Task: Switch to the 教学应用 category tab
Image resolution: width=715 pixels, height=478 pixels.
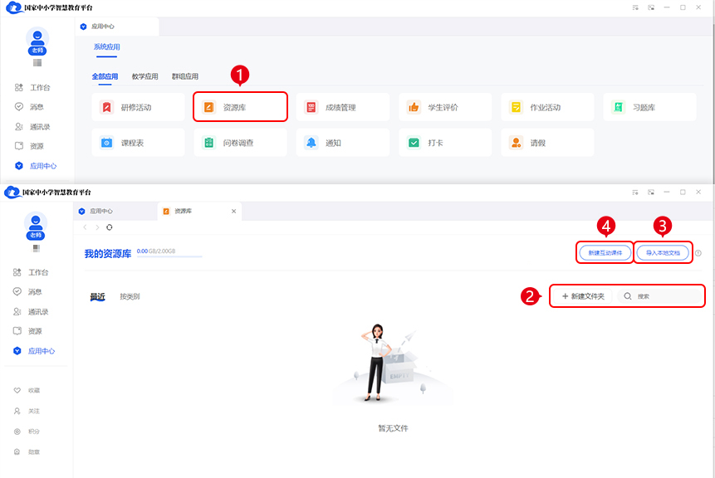Action: (x=144, y=76)
